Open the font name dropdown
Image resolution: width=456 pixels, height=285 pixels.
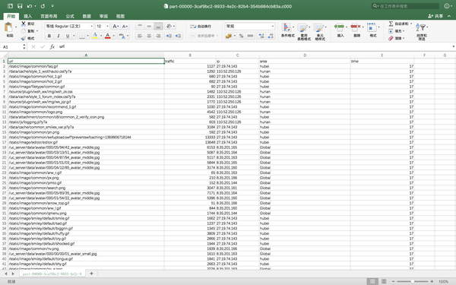coord(91,26)
